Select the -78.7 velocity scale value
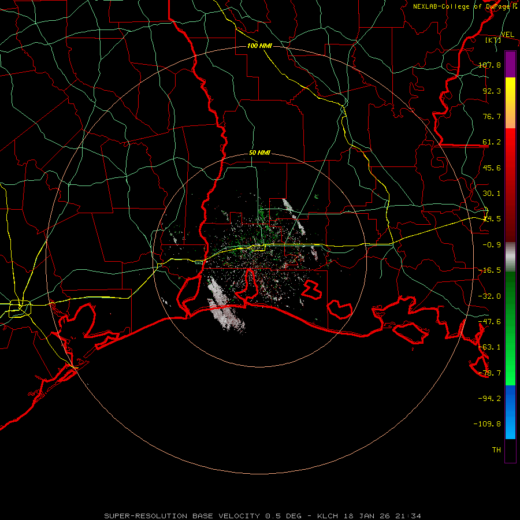The image size is (520, 520). (489, 373)
